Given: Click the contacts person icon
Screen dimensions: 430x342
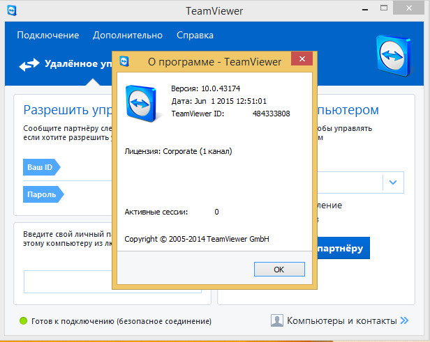Looking at the screenshot, I should pyautogui.click(x=276, y=320).
